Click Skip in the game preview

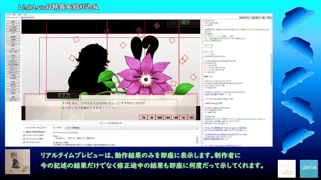click(143, 118)
